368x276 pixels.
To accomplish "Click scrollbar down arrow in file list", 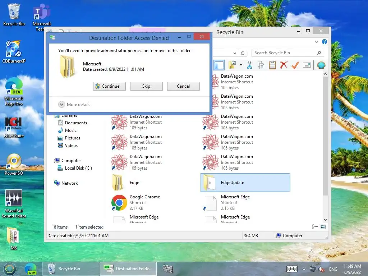I will [325, 220].
